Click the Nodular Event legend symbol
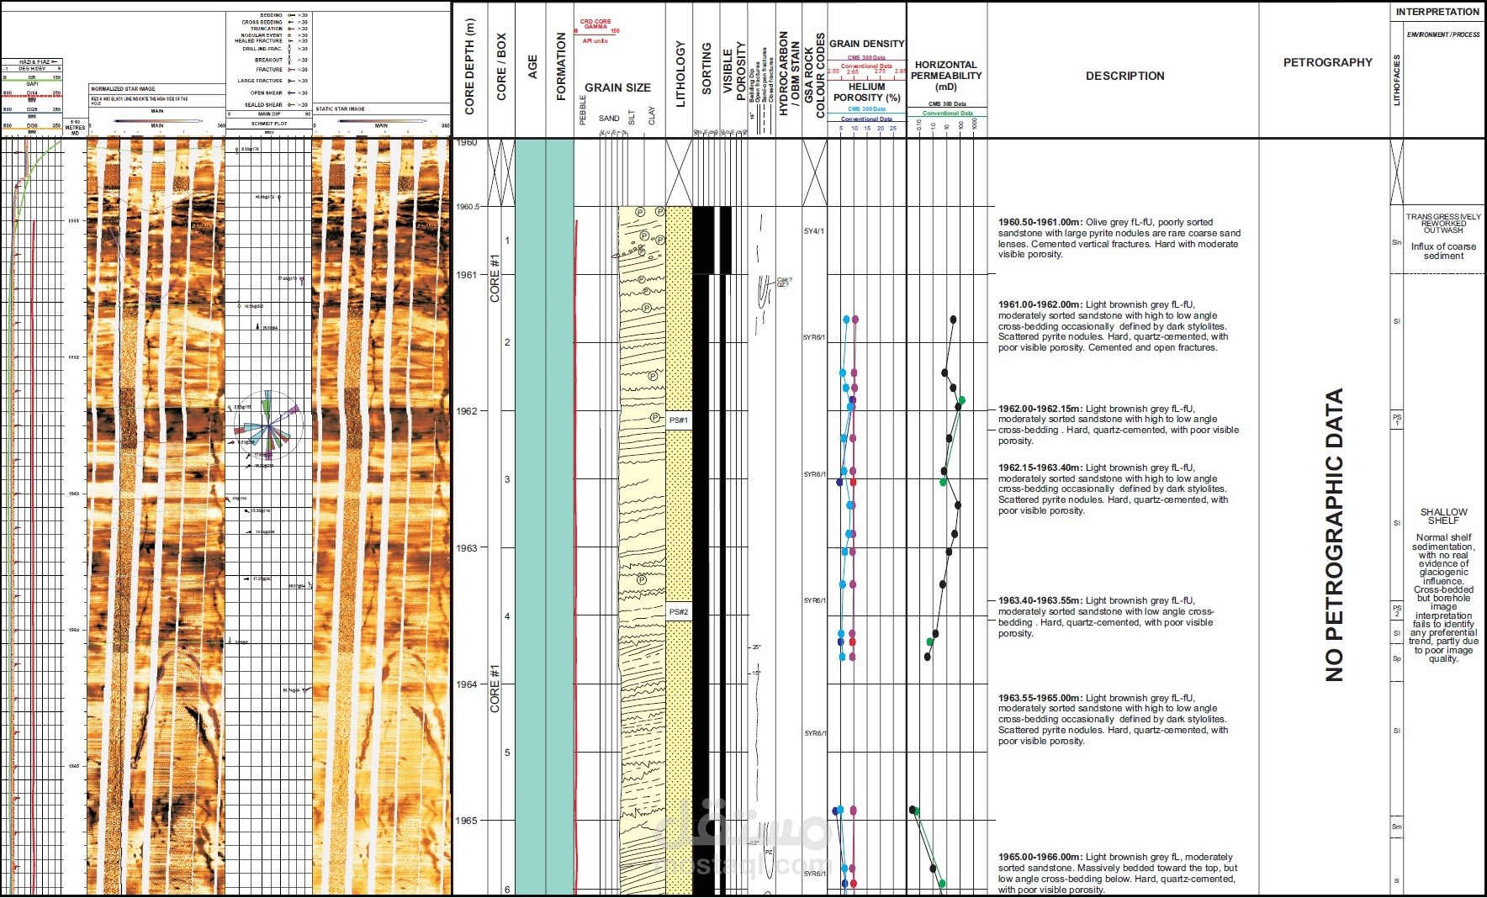 pos(290,35)
